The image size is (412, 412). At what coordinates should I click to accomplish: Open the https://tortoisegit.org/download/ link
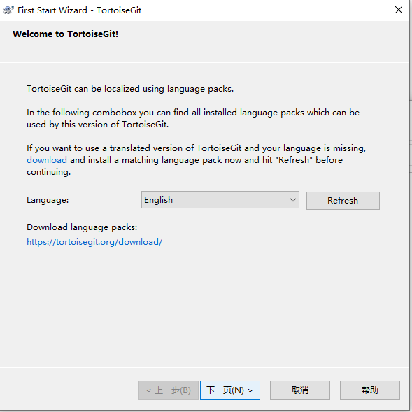click(94, 242)
